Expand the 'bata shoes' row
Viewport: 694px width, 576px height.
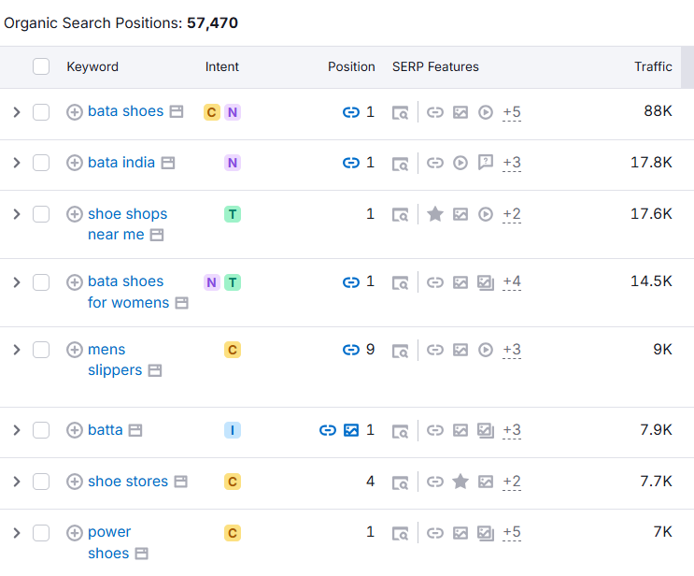17,112
